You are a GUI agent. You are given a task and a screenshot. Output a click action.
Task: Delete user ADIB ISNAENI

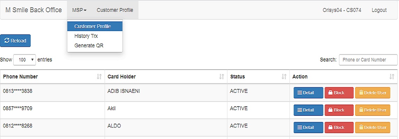click(372, 93)
